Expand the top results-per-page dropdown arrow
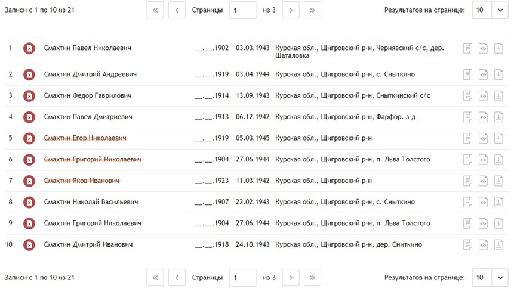Viewport: 514px width, 292px height. click(500, 10)
